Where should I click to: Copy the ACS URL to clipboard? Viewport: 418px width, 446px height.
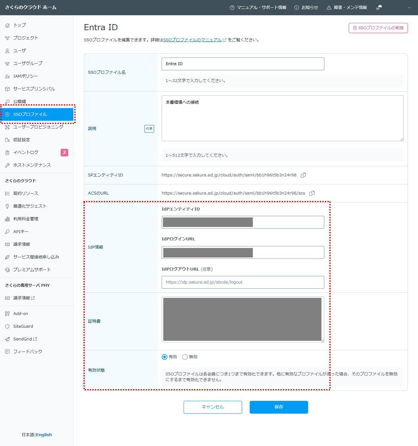pos(312,193)
